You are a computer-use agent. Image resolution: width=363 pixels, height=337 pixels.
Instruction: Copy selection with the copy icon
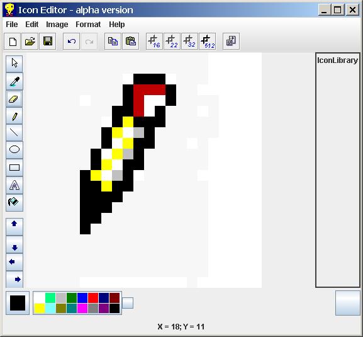[113, 42]
